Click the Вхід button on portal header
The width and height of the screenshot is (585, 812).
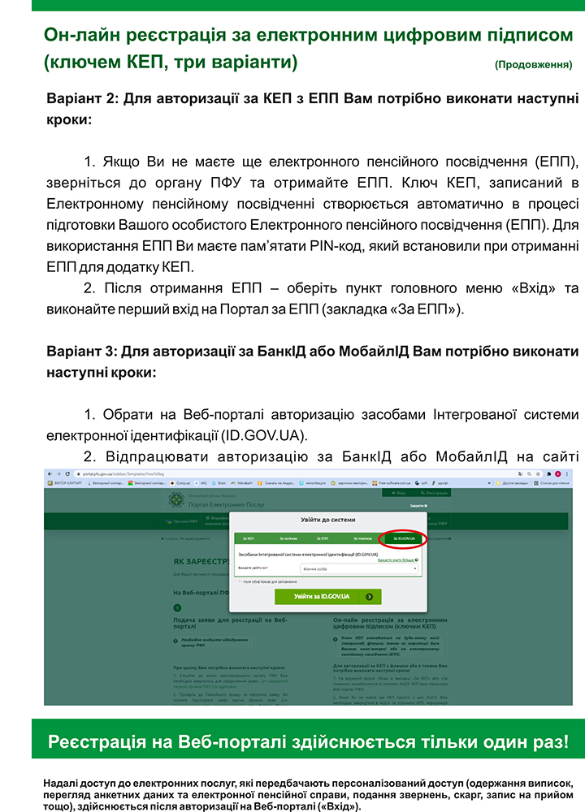coord(398,493)
